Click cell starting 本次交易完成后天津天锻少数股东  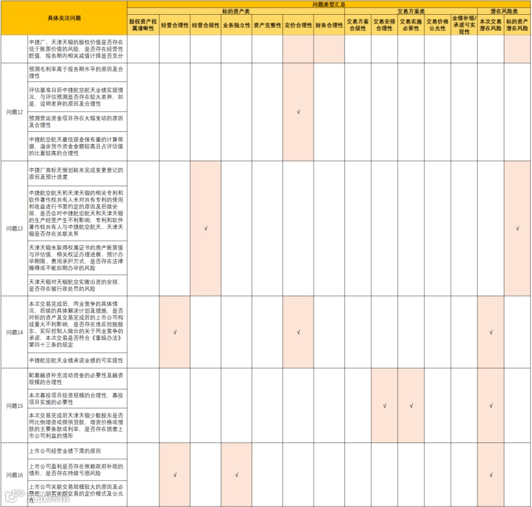(x=77, y=425)
